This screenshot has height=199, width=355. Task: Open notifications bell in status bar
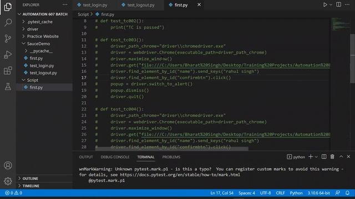[347, 193]
